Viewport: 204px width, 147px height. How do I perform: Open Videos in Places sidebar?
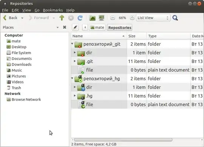(15, 82)
